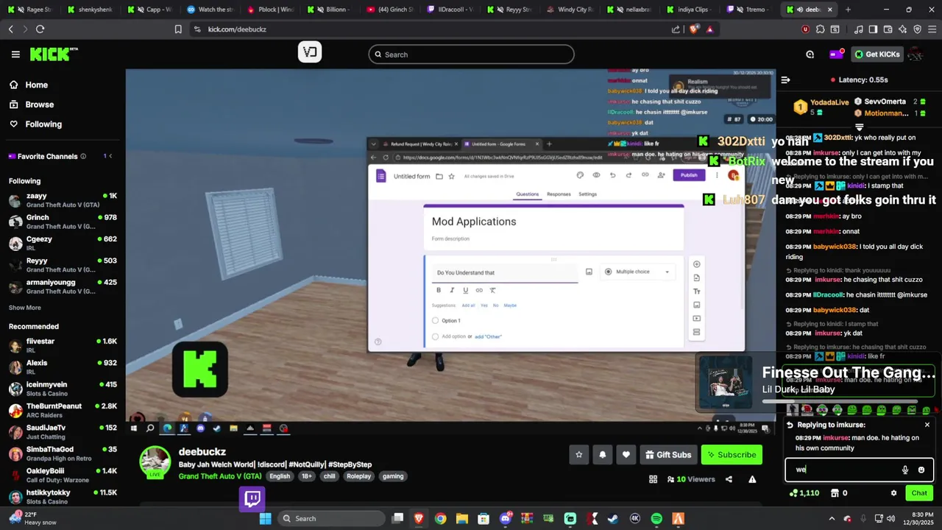942x530 pixels.
Task: Click the Gift Subs button
Action: point(668,455)
